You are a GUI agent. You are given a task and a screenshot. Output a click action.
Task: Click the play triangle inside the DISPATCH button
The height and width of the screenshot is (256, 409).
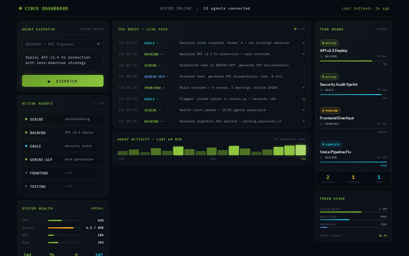click(50, 81)
